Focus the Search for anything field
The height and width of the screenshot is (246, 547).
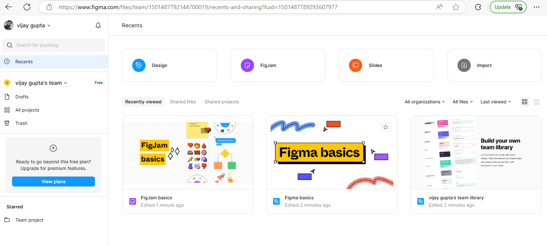[x=53, y=45]
